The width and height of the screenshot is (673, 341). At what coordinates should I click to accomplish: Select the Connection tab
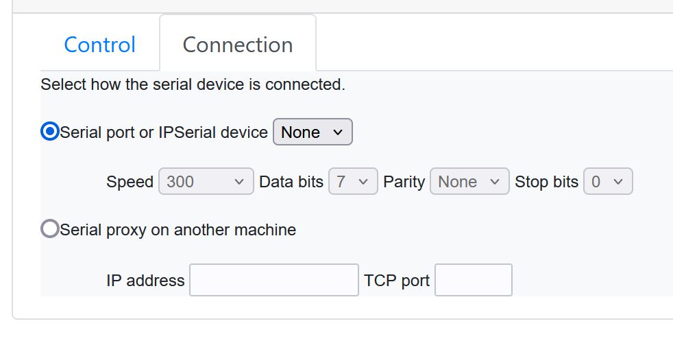pyautogui.click(x=238, y=43)
